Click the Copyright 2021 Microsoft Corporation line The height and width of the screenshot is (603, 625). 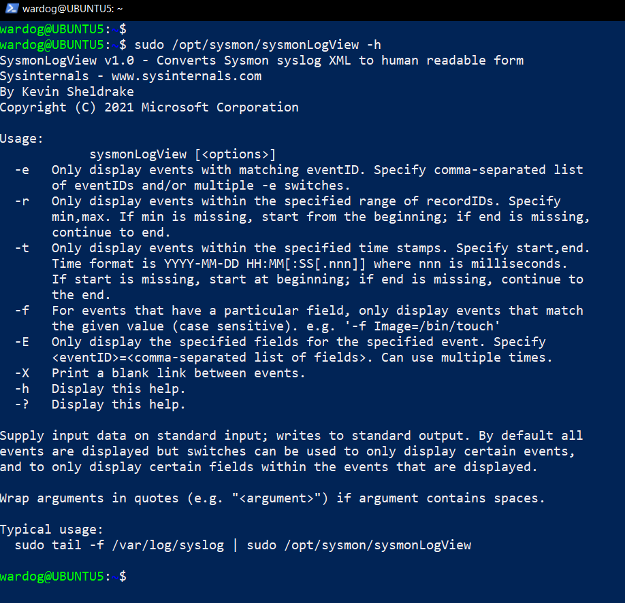pos(150,107)
